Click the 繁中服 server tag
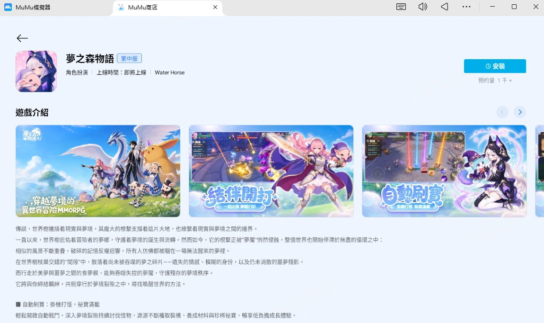544x323 pixels. tap(130, 58)
